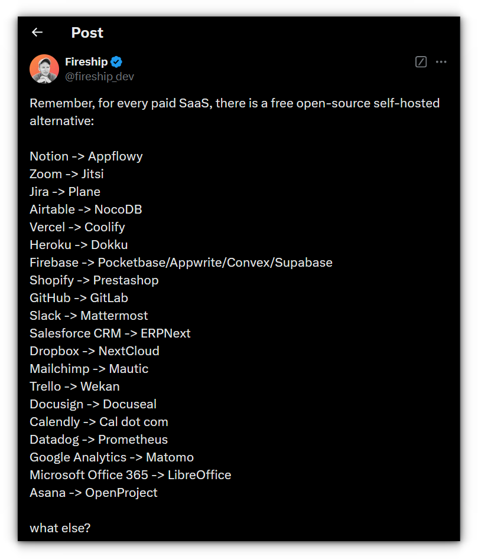Click the Vercel -> Coolify line
Screen dimensions: 478x560
77,227
